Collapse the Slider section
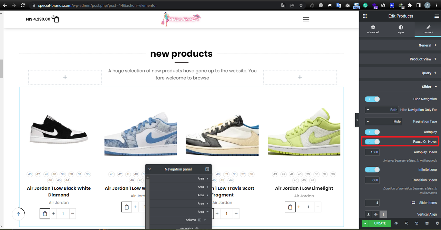This screenshot has height=230, width=441. coord(400,87)
